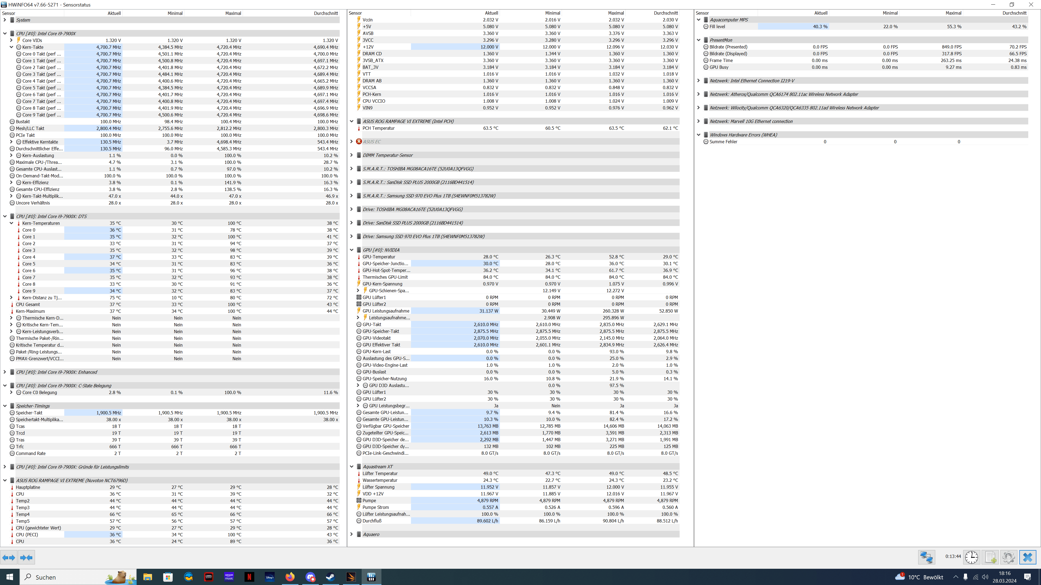Collapse the CPU [#0]: Intel Core i9-7900X group
Screen dimensions: 1041x585
click(x=5, y=34)
